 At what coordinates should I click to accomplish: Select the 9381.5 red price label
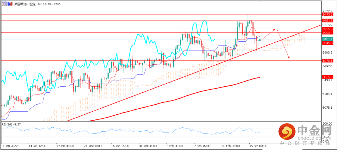click(x=328, y=21)
